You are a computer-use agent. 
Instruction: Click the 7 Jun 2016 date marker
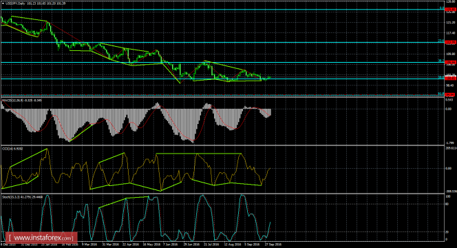(171, 245)
